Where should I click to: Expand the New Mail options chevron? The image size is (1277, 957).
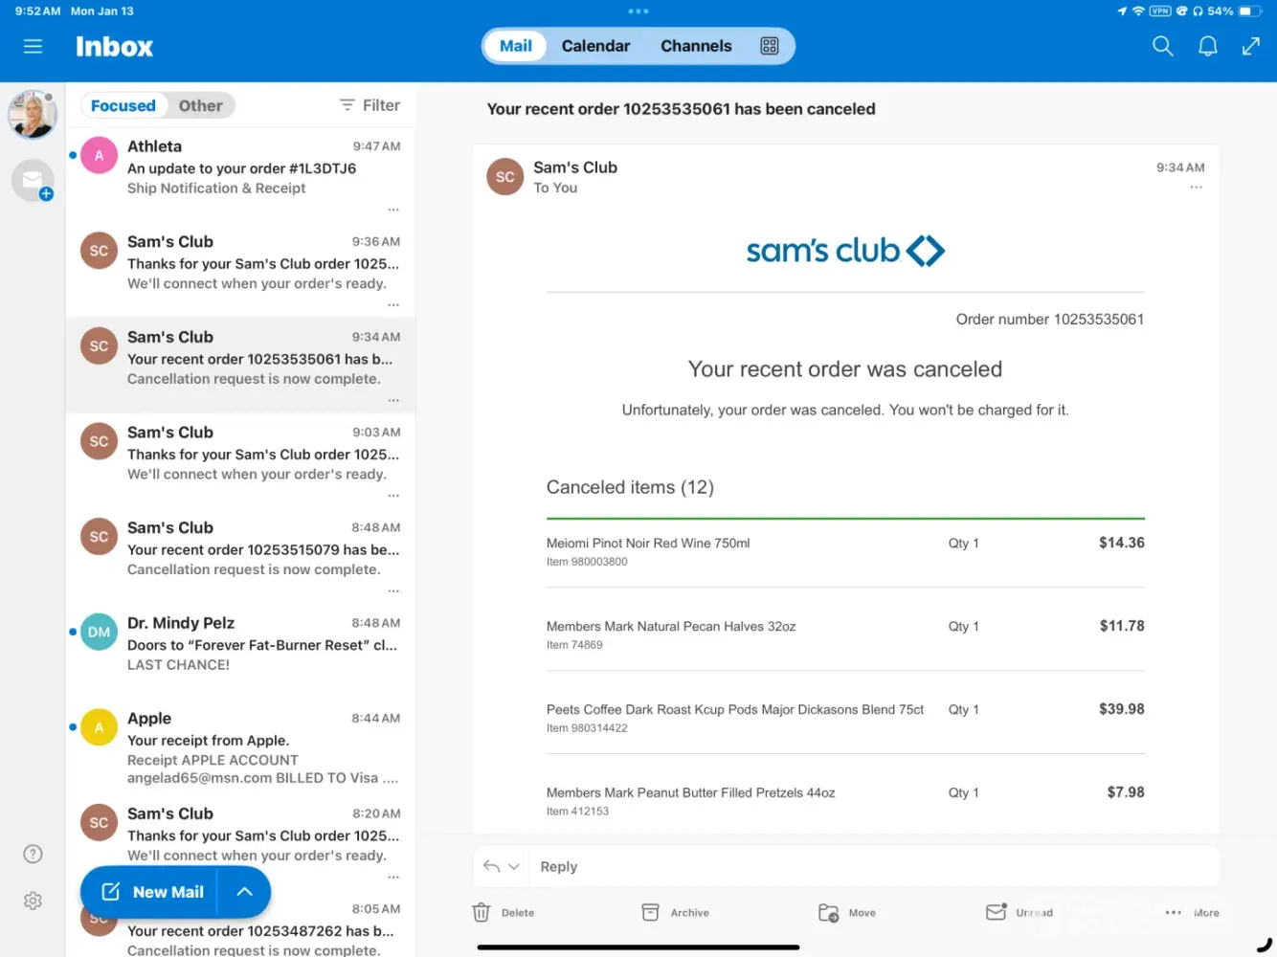pyautogui.click(x=244, y=892)
